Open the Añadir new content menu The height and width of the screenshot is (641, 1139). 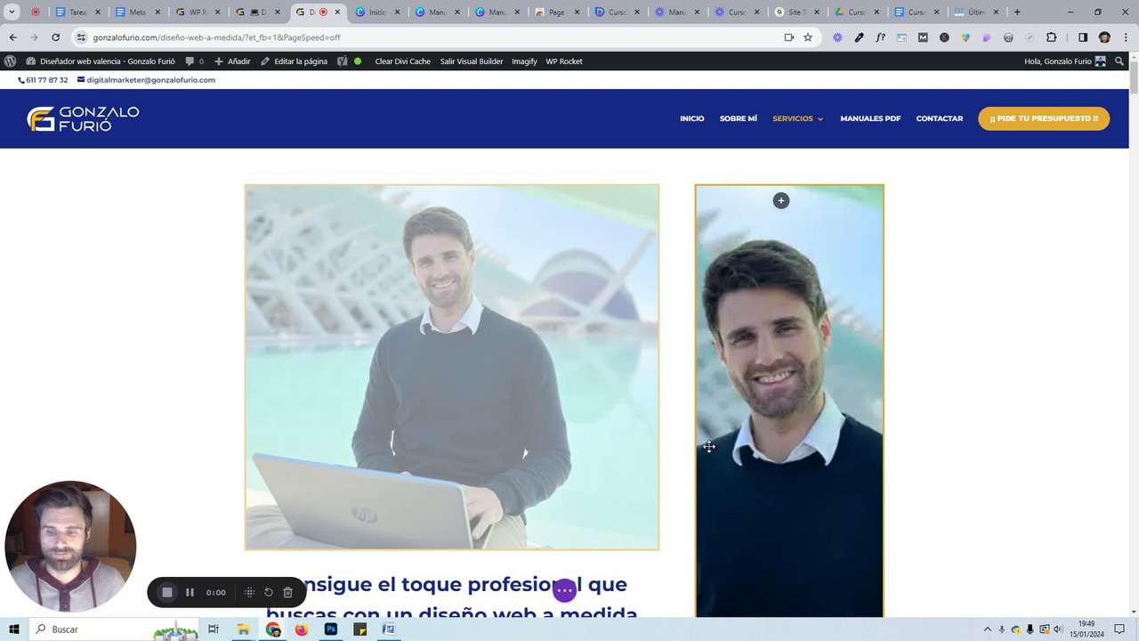click(232, 61)
